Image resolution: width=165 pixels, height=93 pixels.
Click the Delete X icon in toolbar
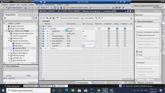pos(38,8)
